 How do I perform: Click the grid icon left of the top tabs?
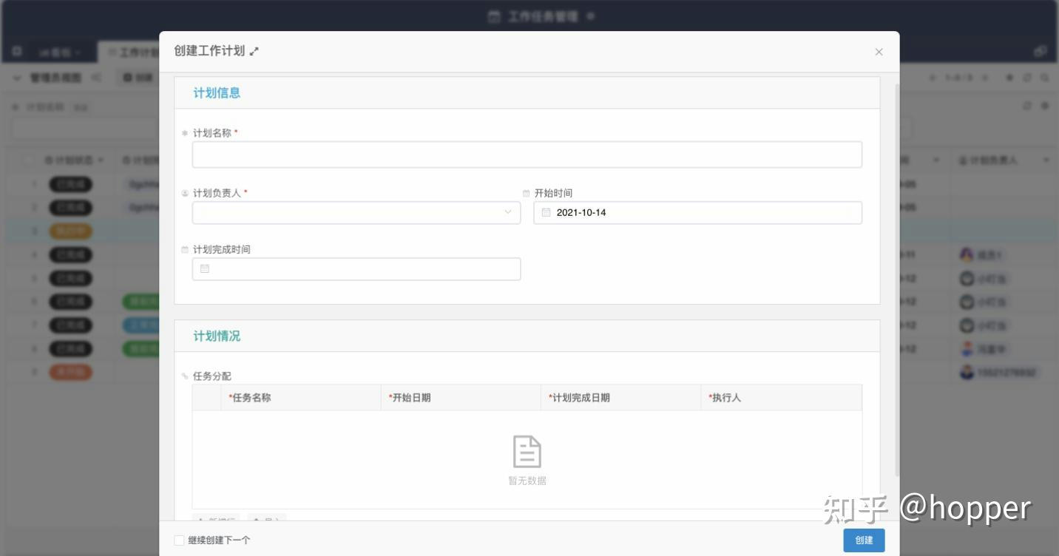point(17,52)
